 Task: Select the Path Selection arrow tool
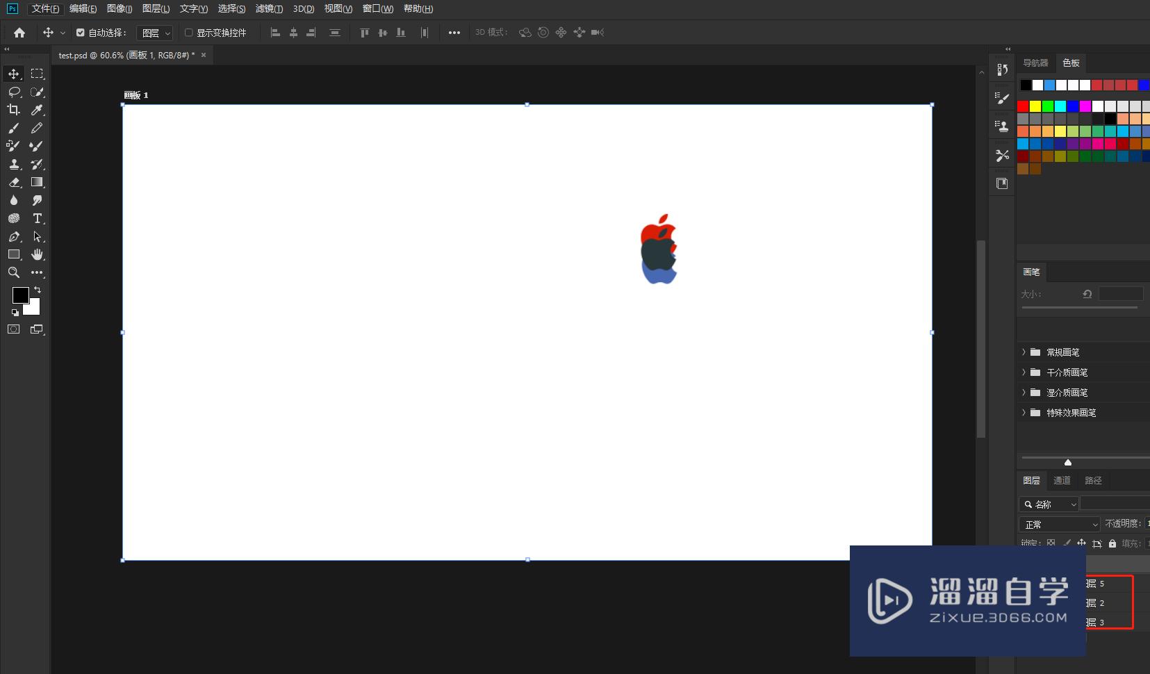point(38,236)
